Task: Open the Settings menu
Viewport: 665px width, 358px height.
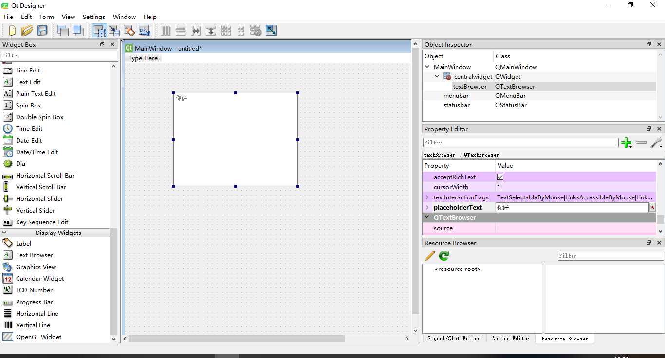Action: click(x=94, y=17)
